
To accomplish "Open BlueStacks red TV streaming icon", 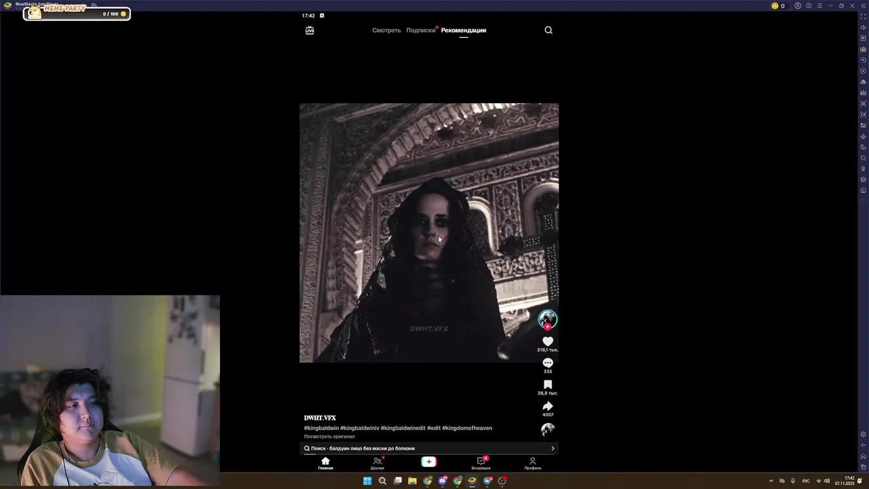I will tap(864, 49).
